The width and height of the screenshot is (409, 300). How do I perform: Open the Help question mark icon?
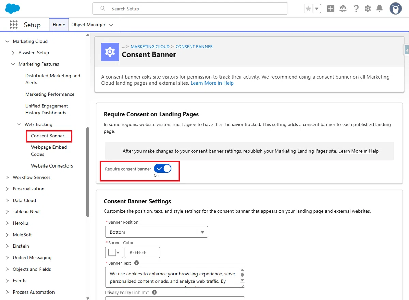(356, 9)
